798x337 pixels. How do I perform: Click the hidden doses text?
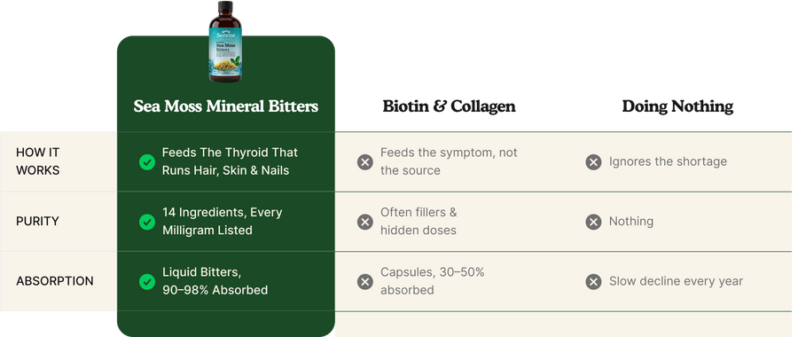point(419,230)
